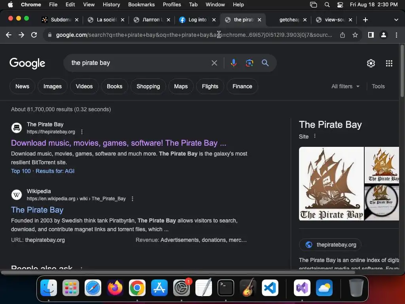The image size is (405, 304).
Task: Launch Safari from the dock
Action: 93,288
